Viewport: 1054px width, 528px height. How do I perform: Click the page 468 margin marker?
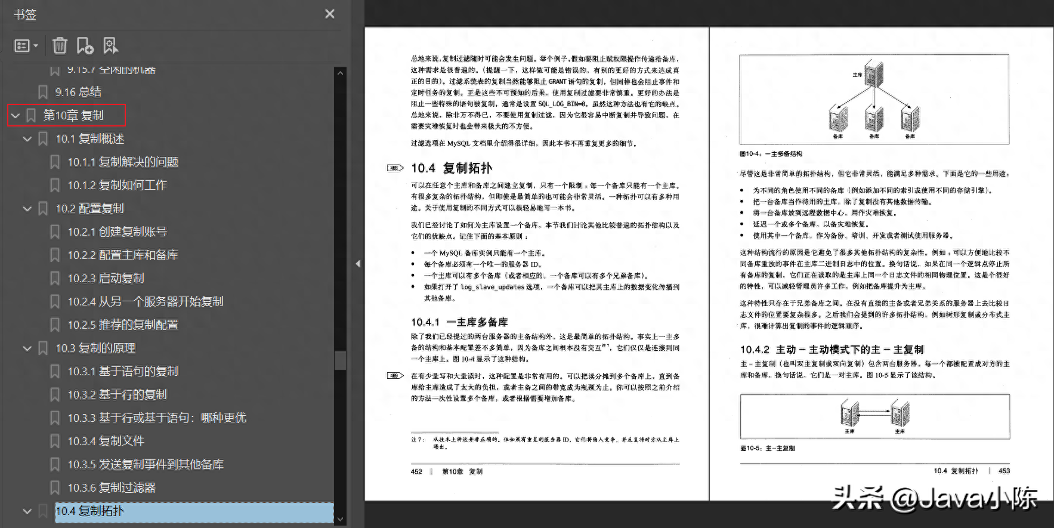[x=395, y=168]
